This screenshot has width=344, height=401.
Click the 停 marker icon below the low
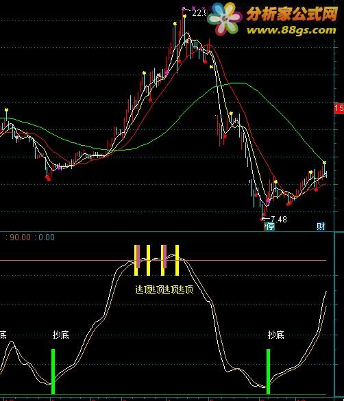click(x=270, y=227)
